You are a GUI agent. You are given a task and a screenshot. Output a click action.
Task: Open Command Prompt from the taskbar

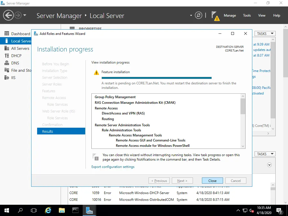(x=75, y=210)
